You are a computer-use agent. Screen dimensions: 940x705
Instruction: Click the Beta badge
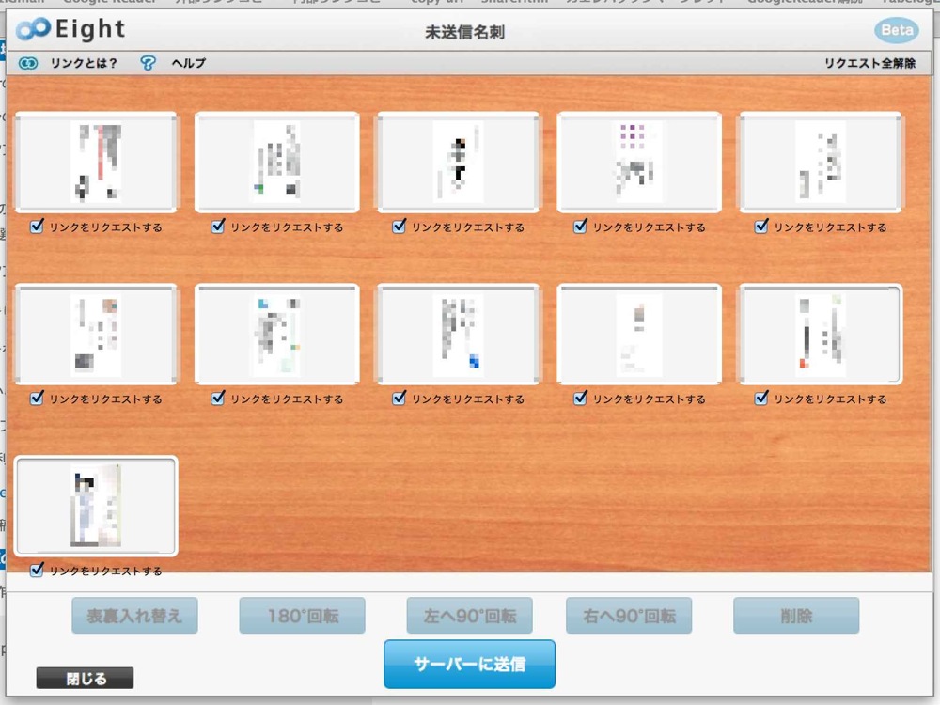click(896, 30)
